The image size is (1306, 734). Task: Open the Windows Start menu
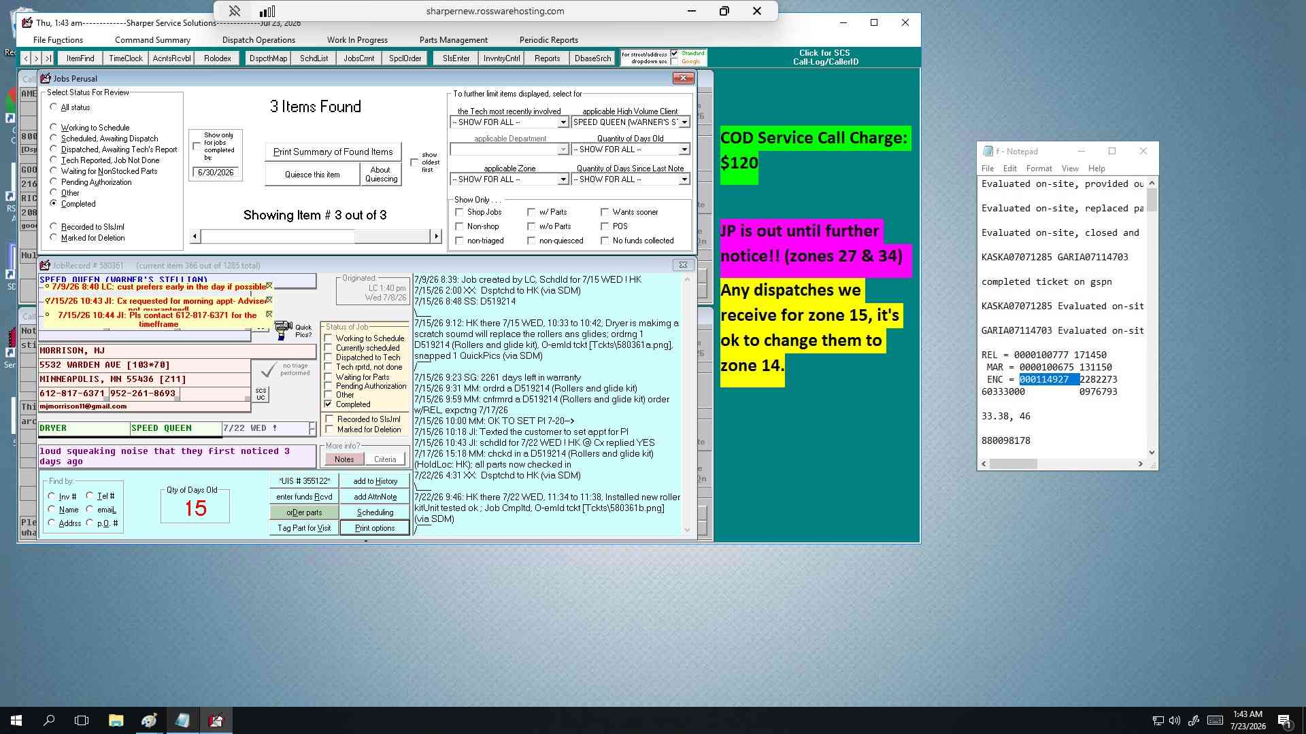pyautogui.click(x=16, y=720)
